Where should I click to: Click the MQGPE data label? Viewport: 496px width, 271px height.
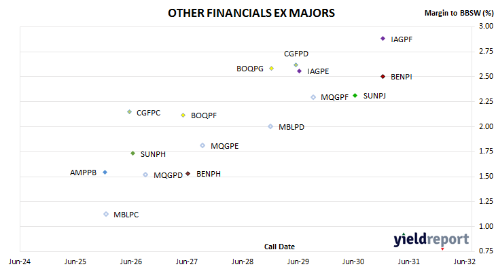(x=225, y=146)
